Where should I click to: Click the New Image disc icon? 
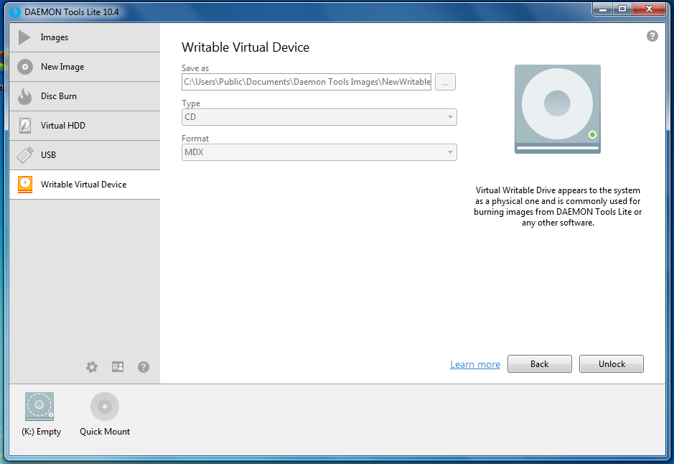25,67
